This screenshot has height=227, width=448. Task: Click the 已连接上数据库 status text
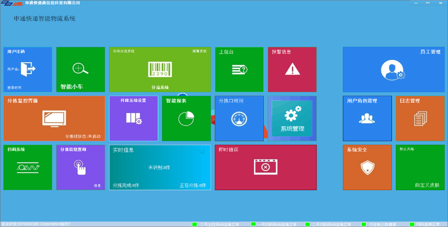[x=382, y=225]
